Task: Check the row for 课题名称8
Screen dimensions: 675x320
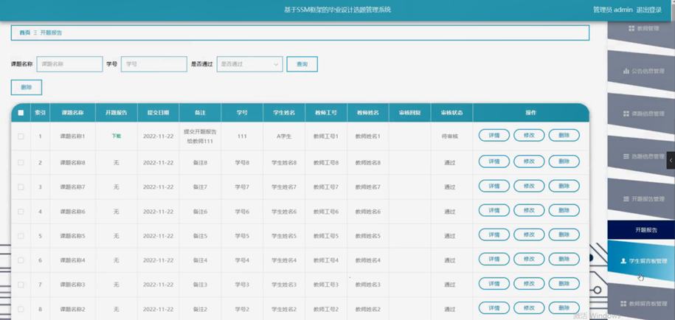Action: [21, 162]
